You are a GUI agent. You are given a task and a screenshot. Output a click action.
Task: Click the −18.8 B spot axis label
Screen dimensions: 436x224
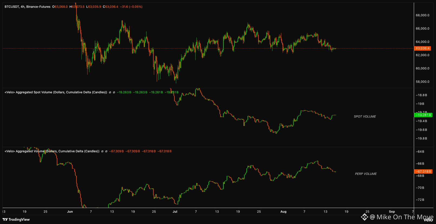pos(421,95)
